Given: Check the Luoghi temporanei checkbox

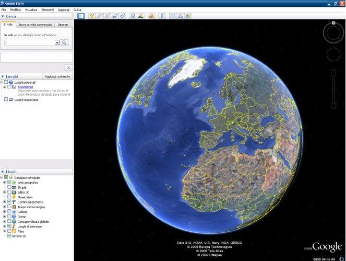Looking at the screenshot, I should pos(6,99).
